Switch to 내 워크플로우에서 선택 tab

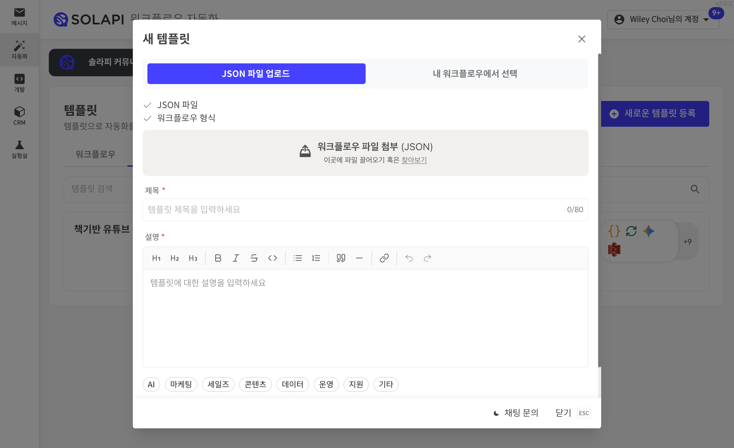click(x=475, y=74)
